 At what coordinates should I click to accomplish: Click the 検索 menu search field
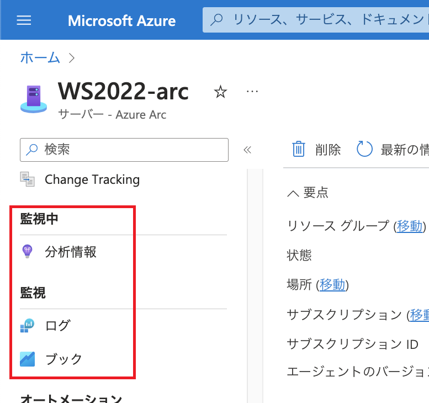coord(124,150)
